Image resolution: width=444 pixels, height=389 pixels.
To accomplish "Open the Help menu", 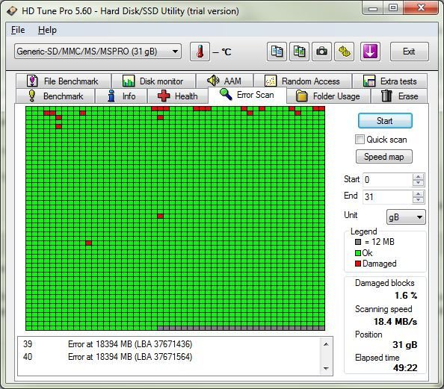I will [47, 30].
